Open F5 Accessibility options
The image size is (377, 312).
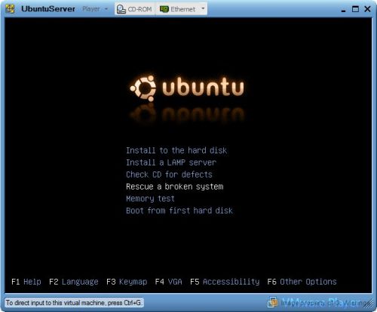[x=225, y=282]
